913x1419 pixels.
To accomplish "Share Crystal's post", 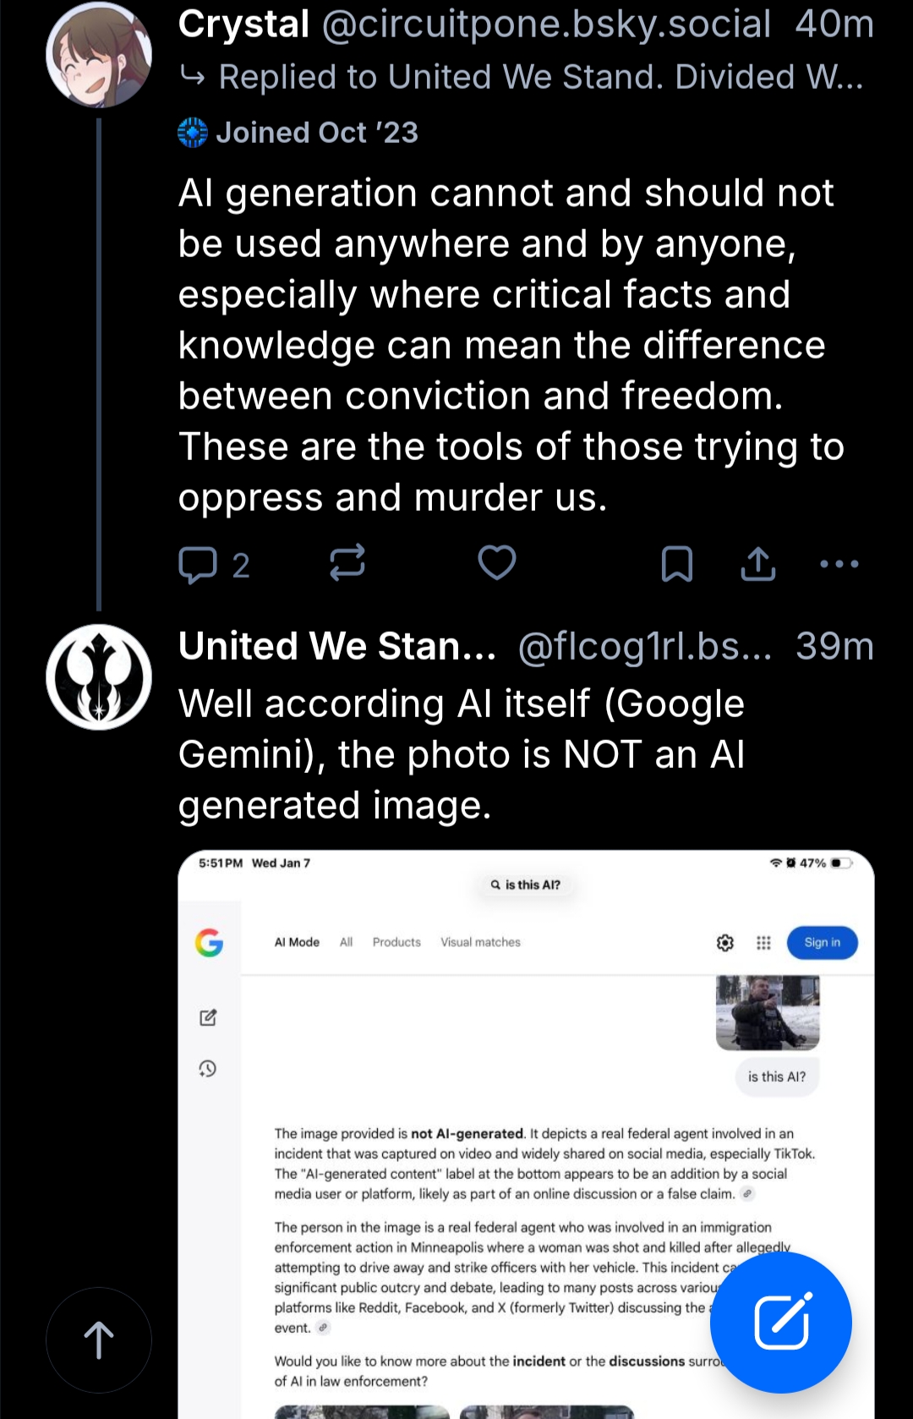I will pos(758,564).
